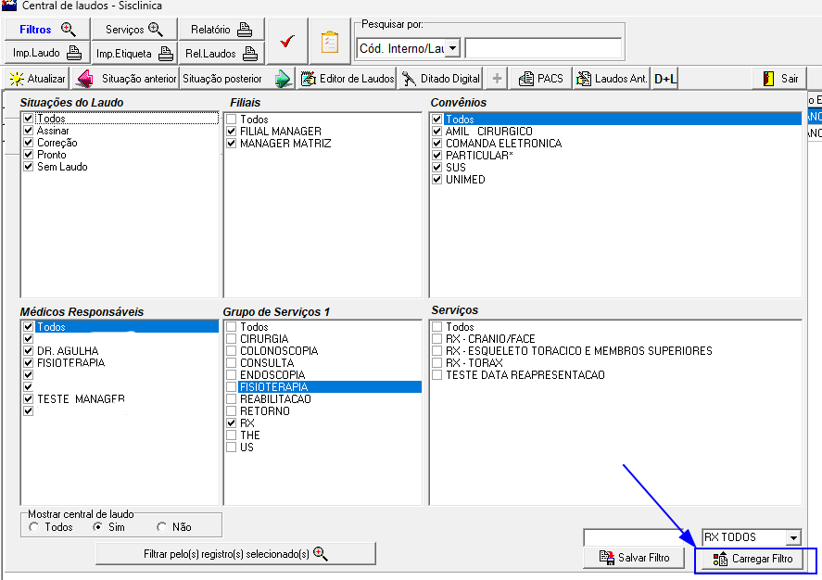Screen dimensions: 822x580
Task: Click Filtrar pelo(s) registro(s) selecionado(s)
Action: 235,554
